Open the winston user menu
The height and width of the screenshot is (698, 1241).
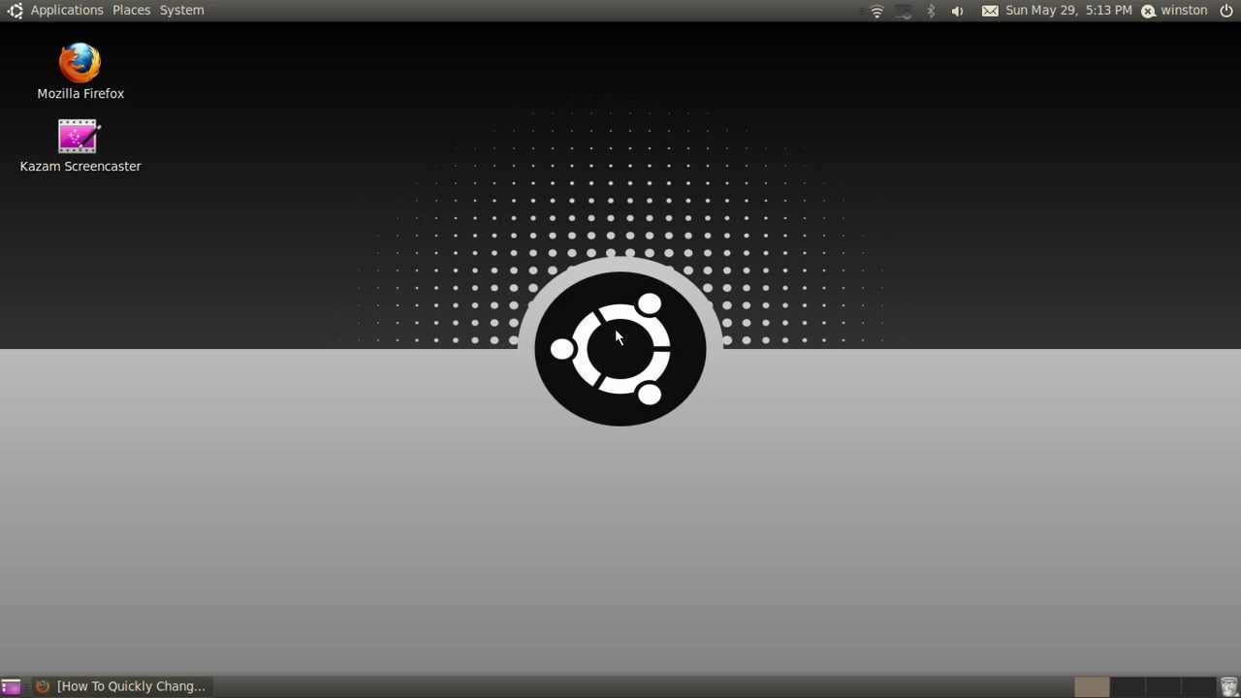(1174, 11)
